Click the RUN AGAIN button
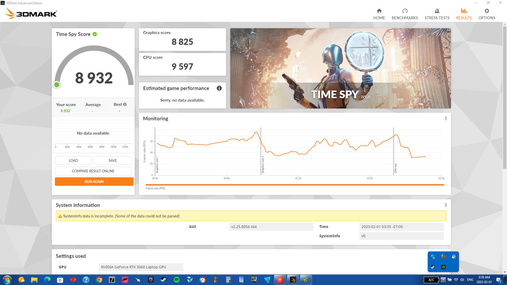Viewport: 507px width, 285px height. [94, 181]
